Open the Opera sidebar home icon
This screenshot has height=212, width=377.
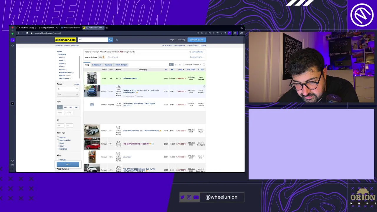[x=12, y=40]
